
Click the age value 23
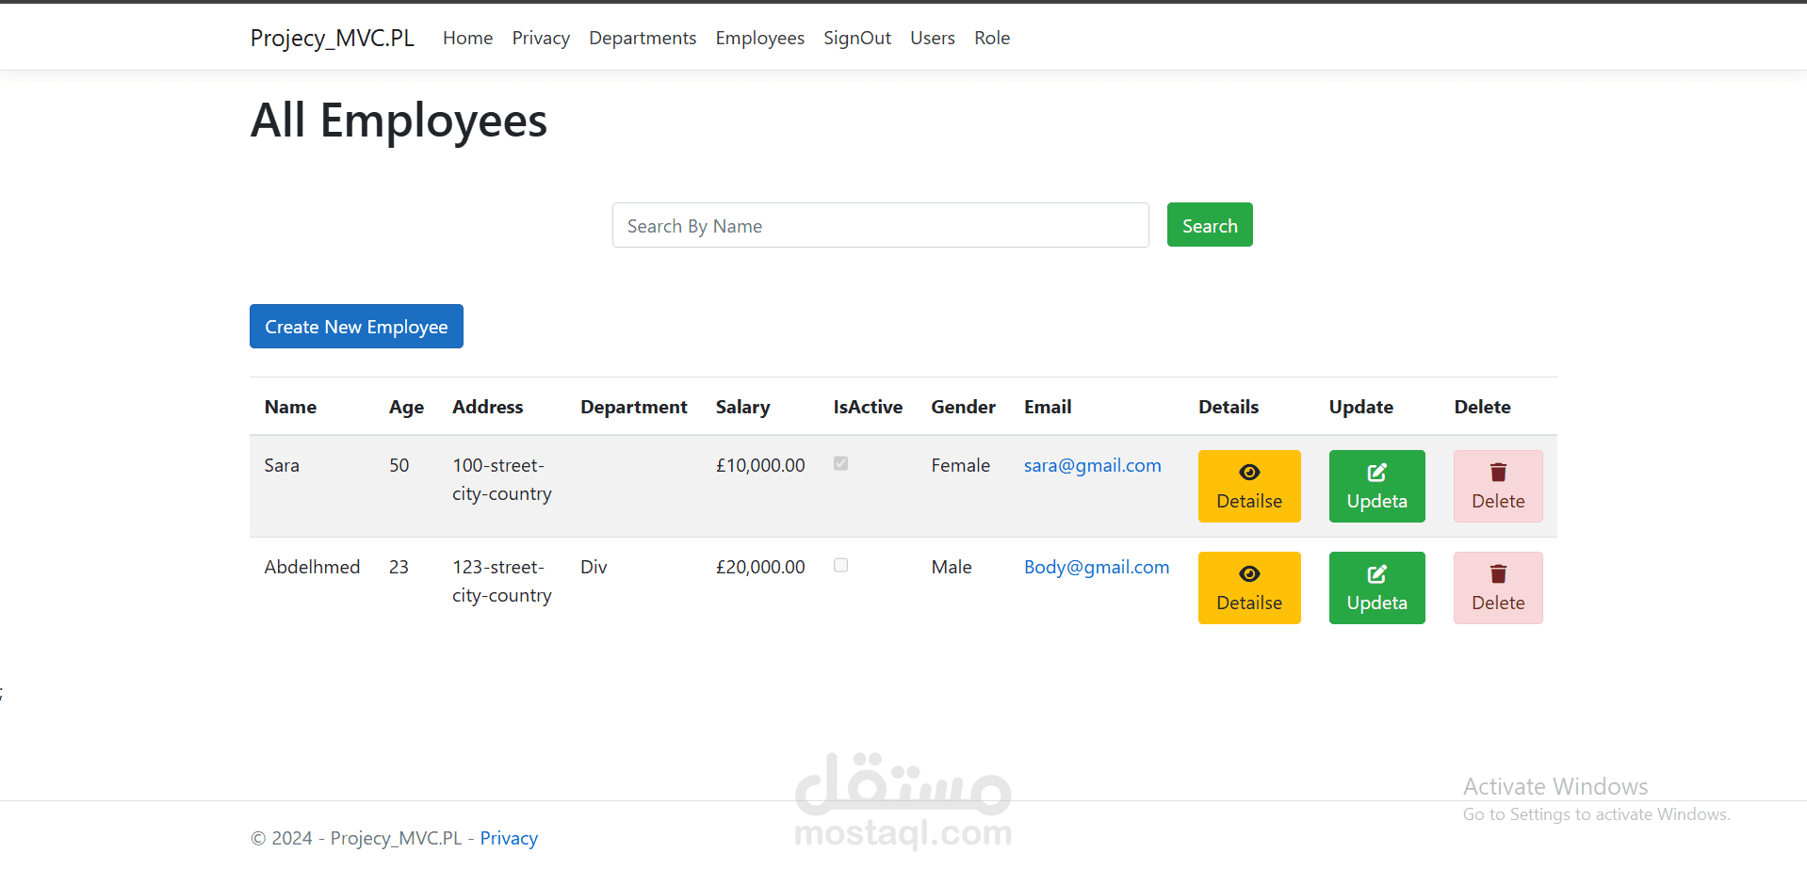tap(399, 567)
